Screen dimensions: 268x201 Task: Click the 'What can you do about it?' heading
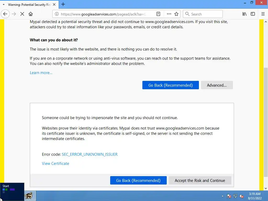click(54, 40)
